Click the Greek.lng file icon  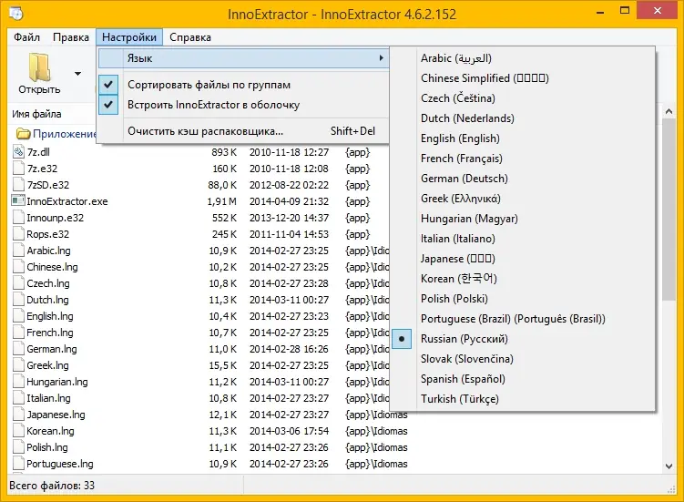(18, 365)
